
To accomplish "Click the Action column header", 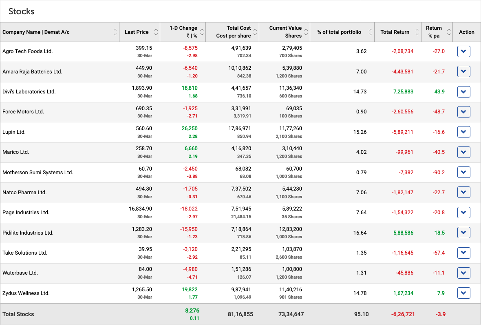I will point(467,32).
